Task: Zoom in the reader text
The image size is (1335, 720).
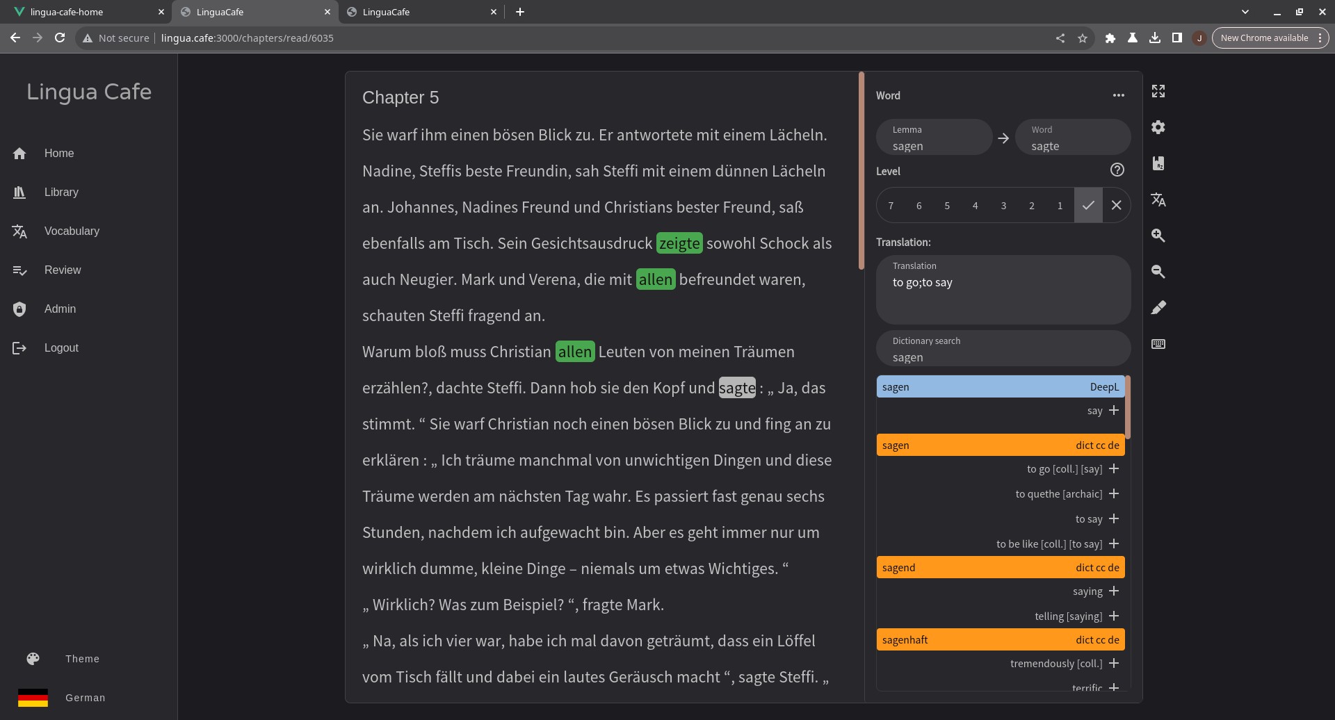Action: coord(1158,236)
